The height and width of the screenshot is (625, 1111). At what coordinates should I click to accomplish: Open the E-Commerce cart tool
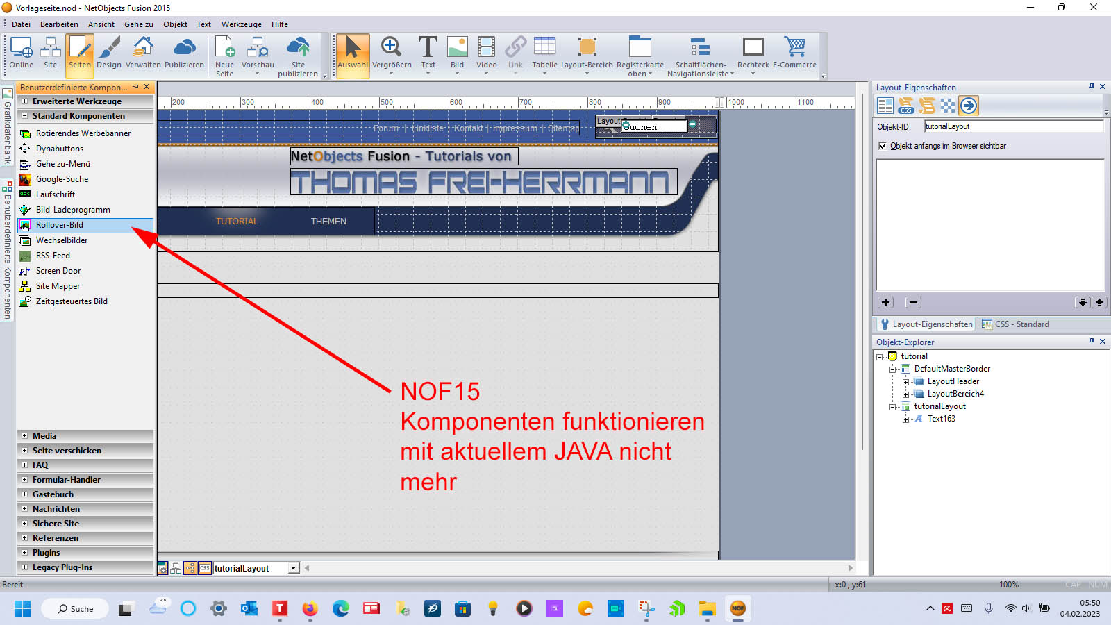point(794,53)
